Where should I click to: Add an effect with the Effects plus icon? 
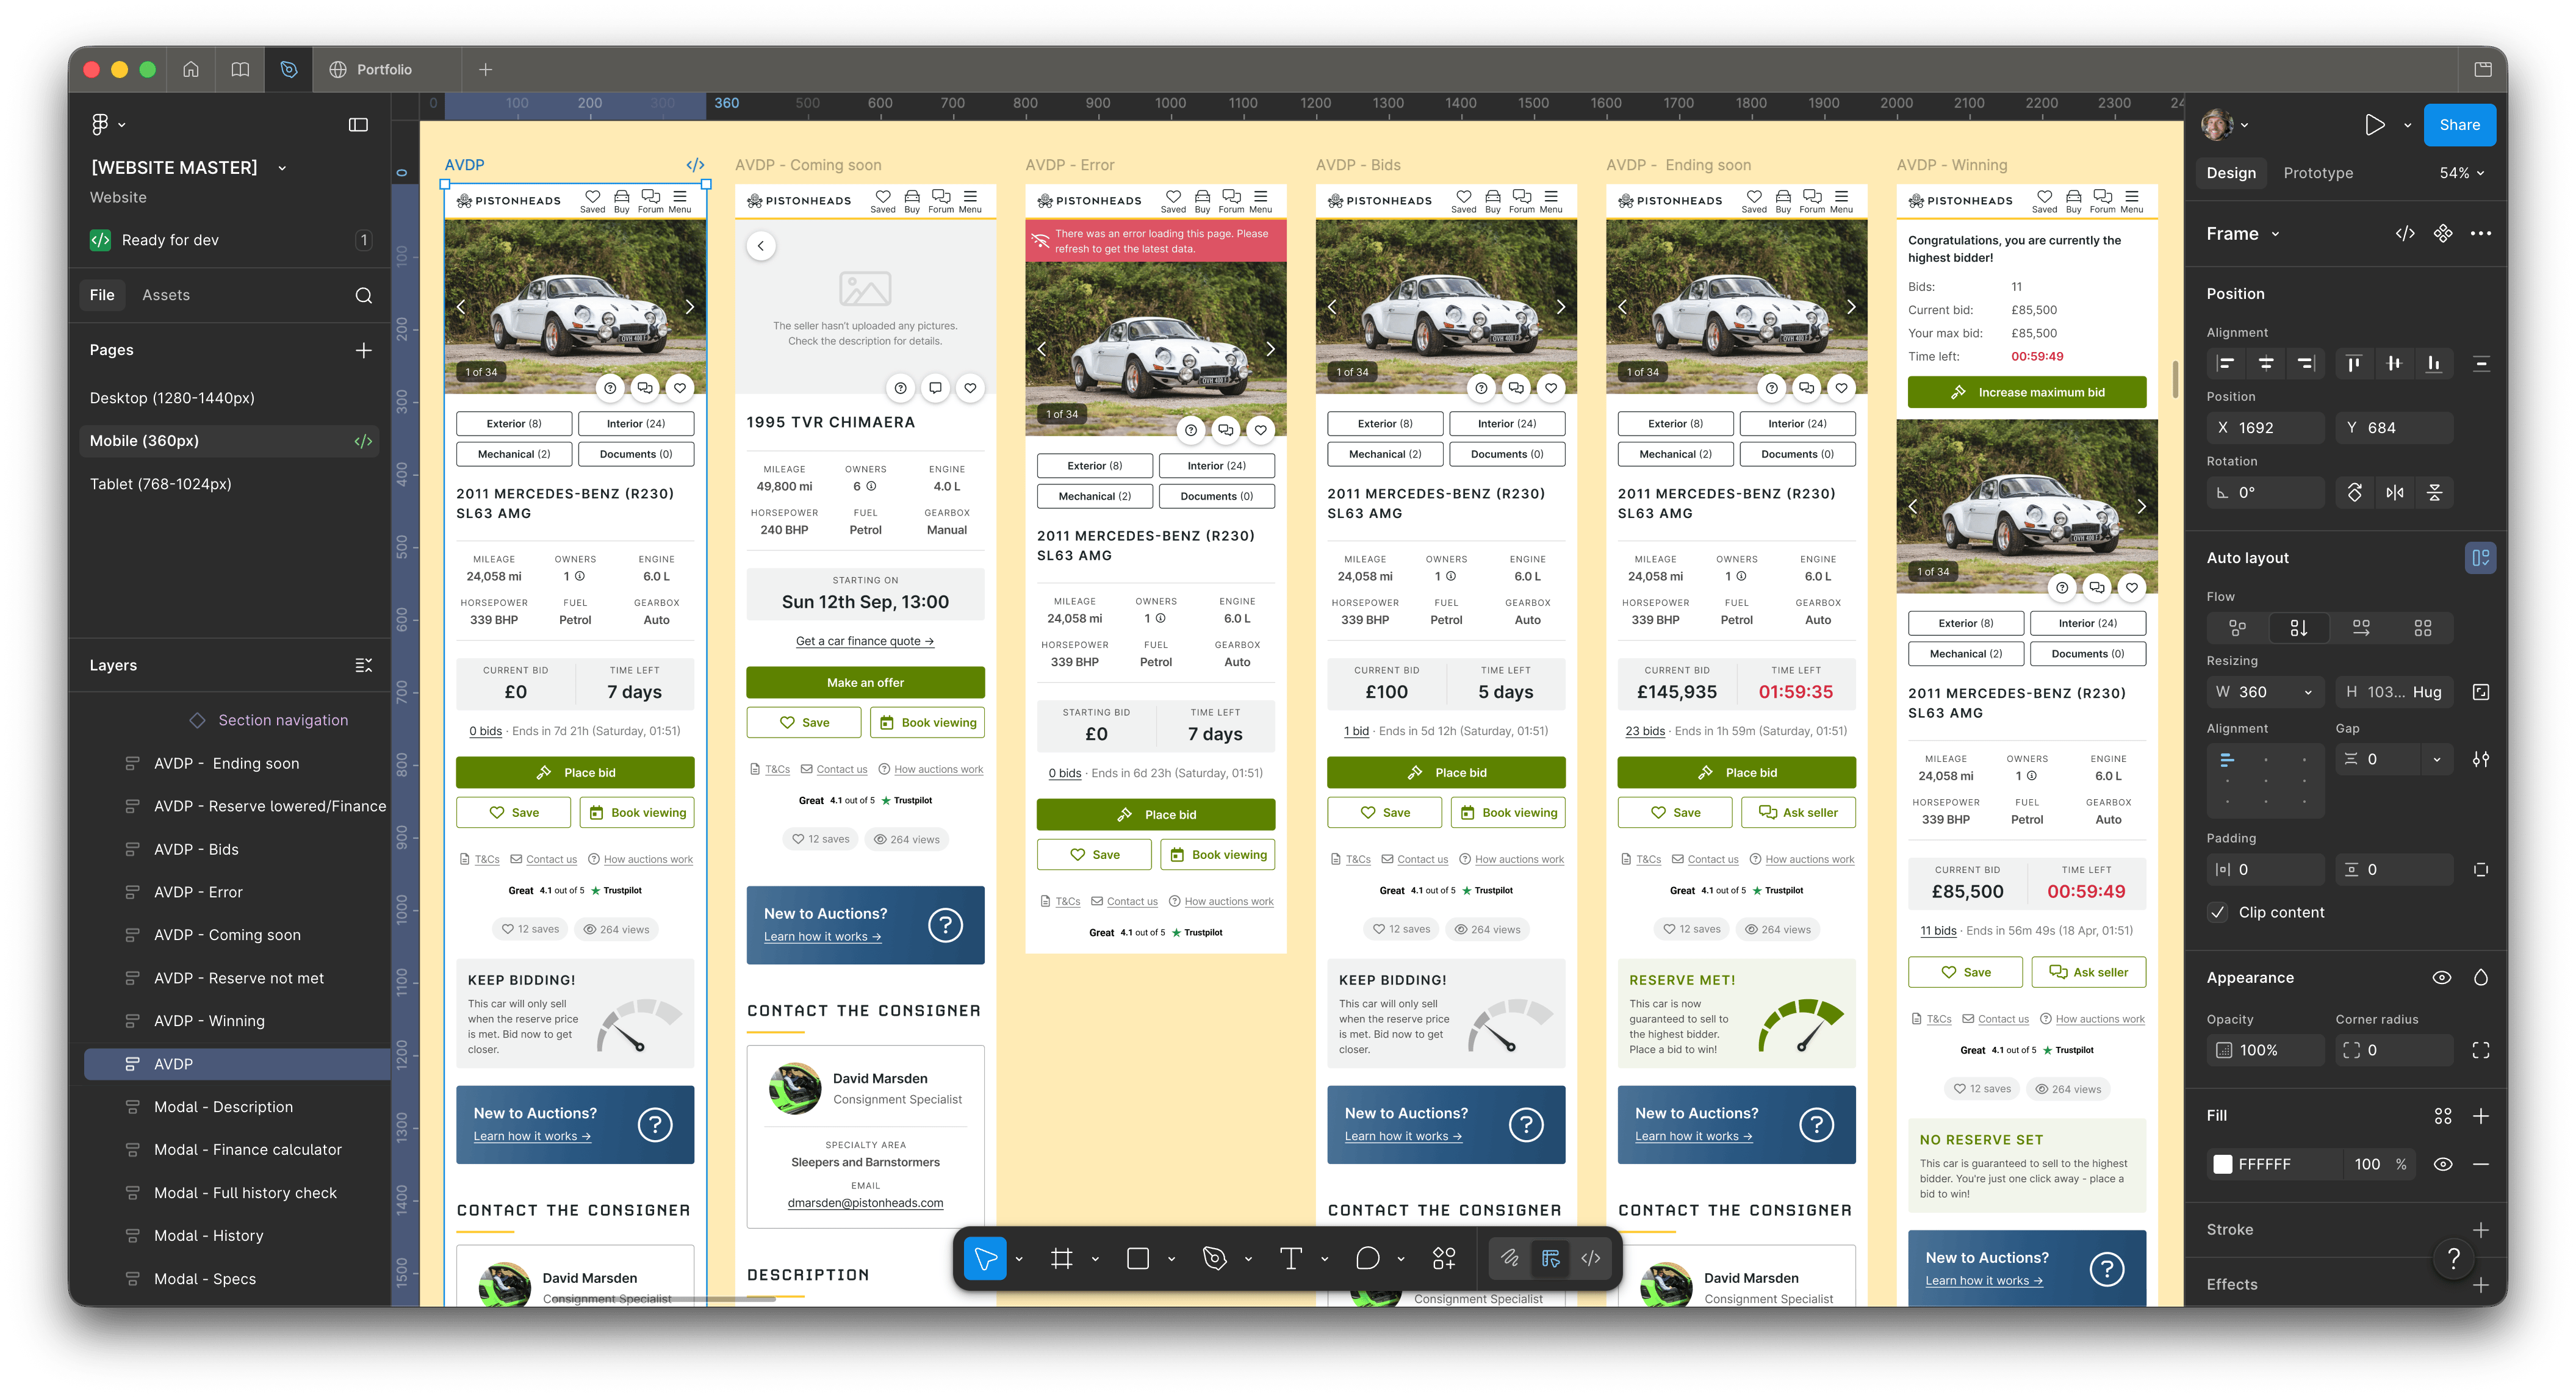point(2481,1284)
